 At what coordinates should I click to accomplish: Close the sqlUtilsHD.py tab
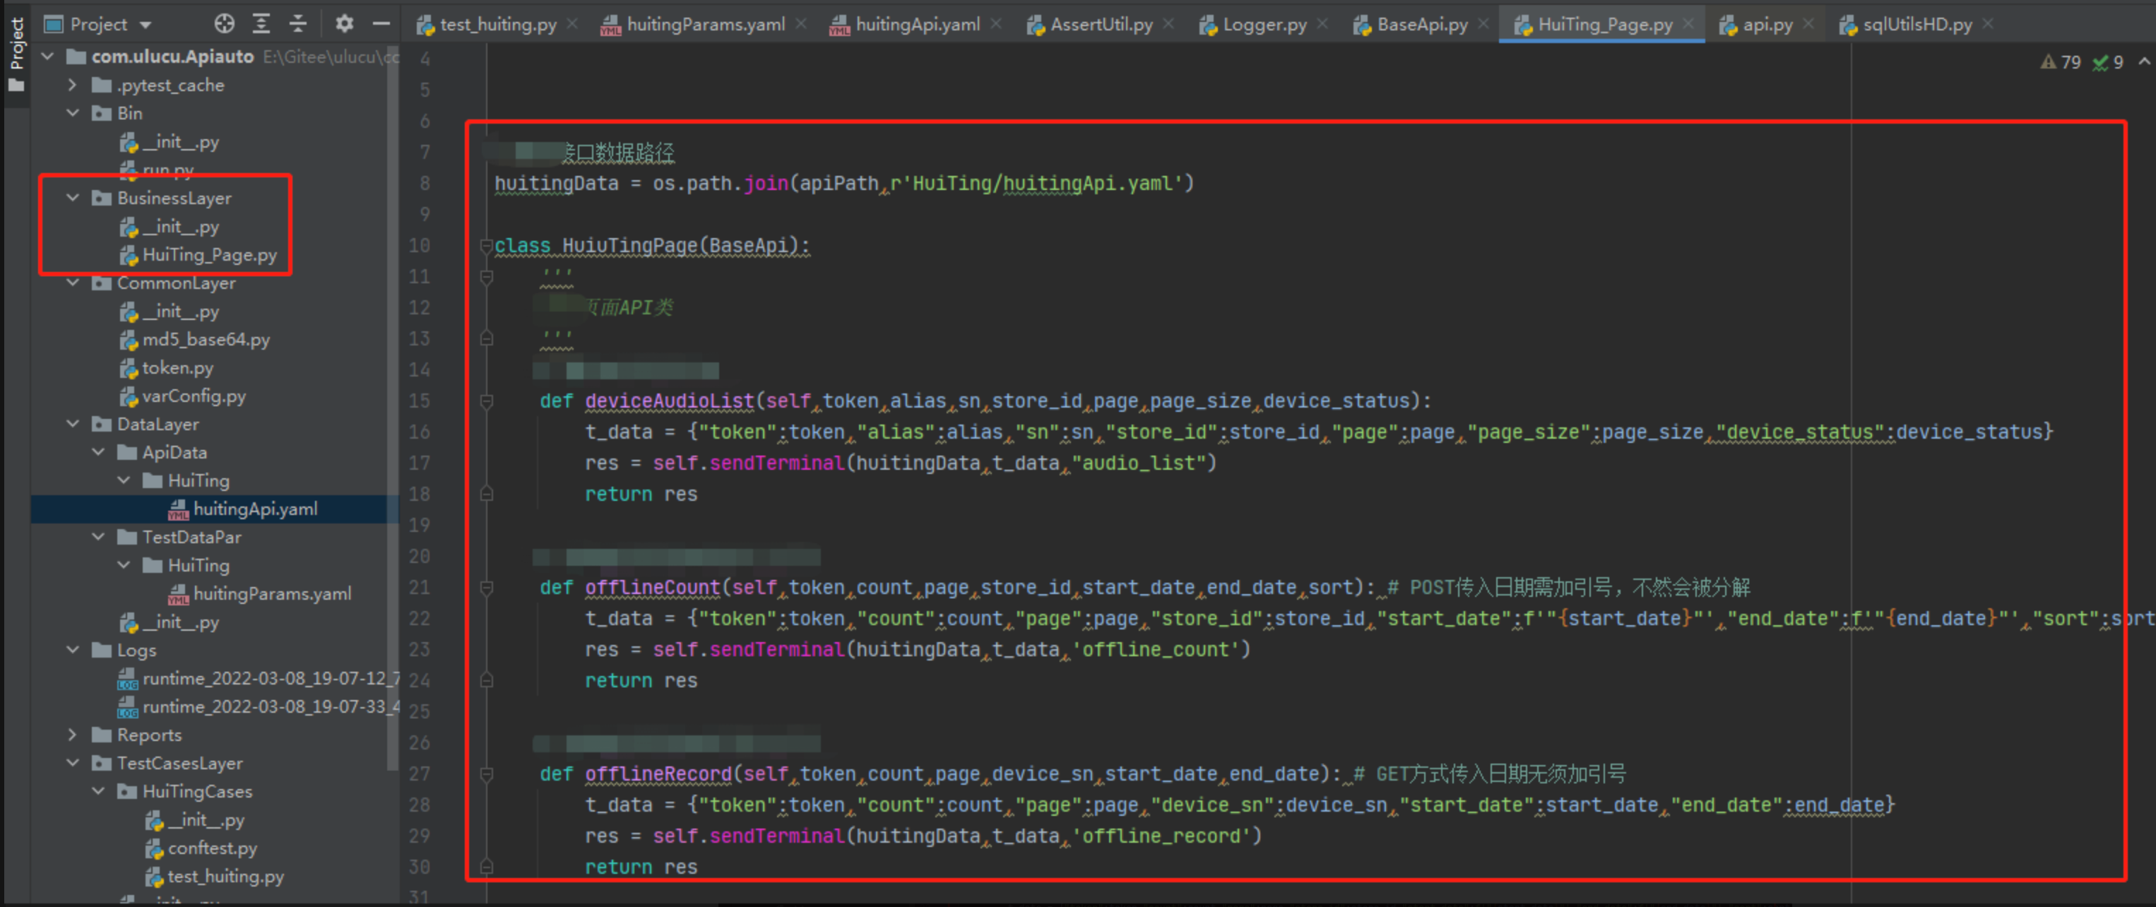[1988, 24]
